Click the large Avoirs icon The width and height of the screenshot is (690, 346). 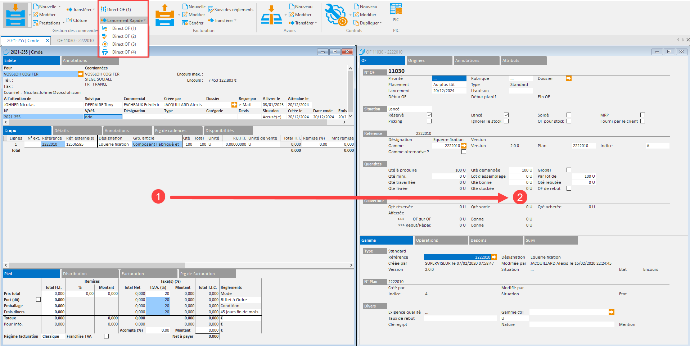(x=271, y=15)
